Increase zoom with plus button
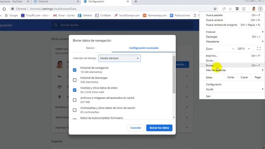 249,49
